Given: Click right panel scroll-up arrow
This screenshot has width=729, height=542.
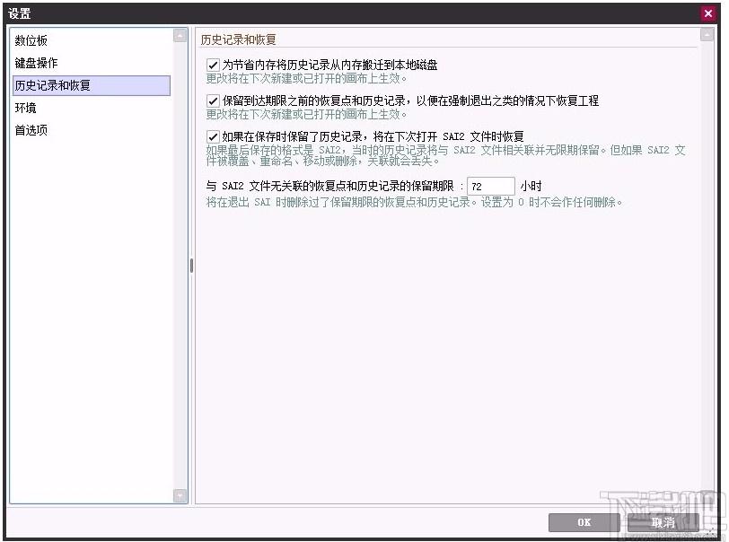Looking at the screenshot, I should pos(707,35).
